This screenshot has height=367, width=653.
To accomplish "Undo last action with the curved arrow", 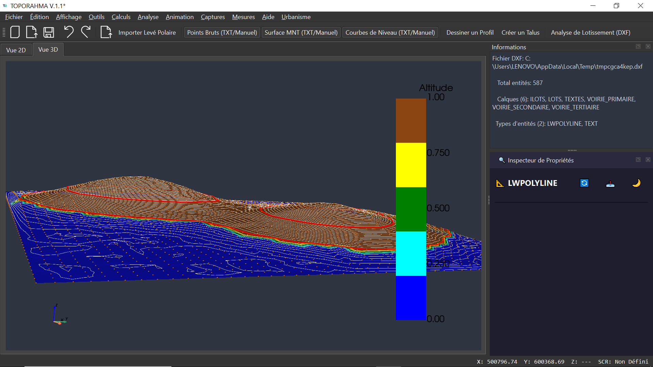I will click(69, 32).
